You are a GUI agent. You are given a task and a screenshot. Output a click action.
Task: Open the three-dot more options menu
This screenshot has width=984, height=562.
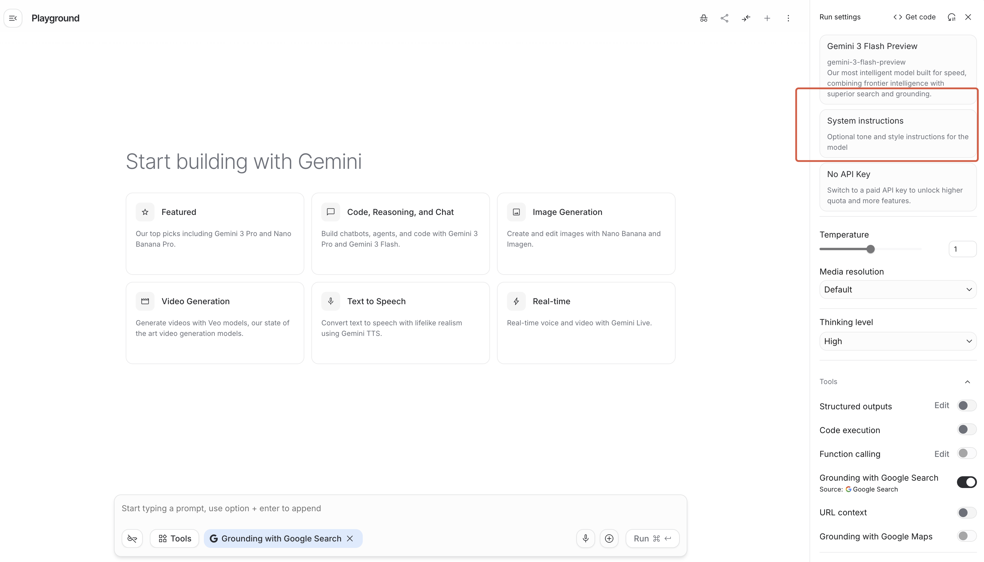[x=788, y=18]
